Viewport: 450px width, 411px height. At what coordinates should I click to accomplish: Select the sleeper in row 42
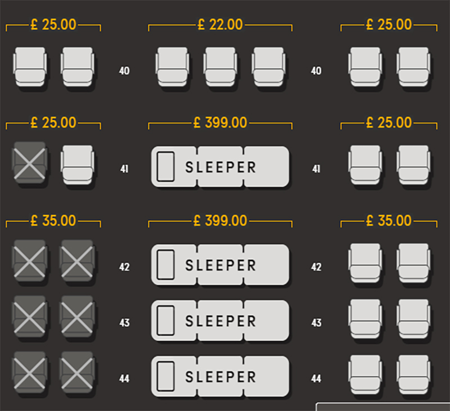(220, 264)
